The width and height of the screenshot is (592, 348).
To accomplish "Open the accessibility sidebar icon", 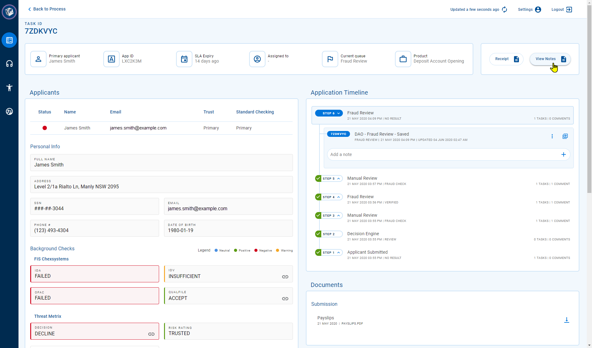I will (x=9, y=88).
